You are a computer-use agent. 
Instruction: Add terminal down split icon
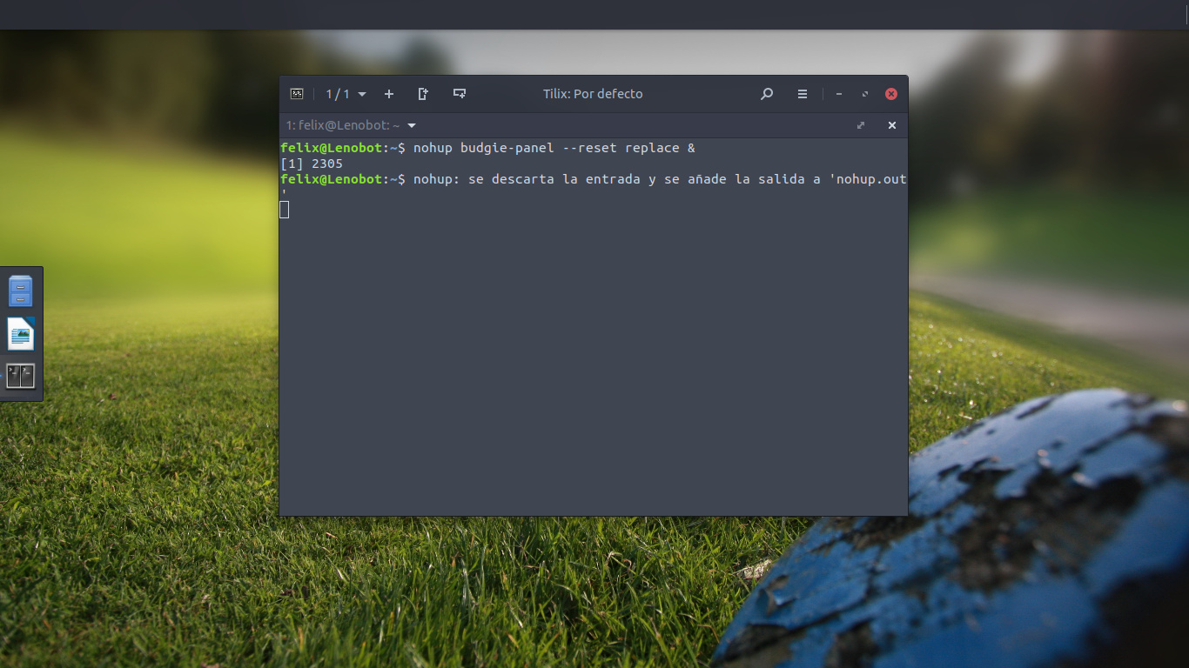point(460,94)
